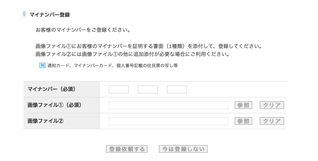Clear 画像ファイル② using its クリア button

click(272, 121)
